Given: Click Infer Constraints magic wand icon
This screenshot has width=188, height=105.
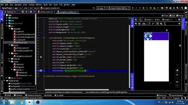Looking at the screenshot, I should [153, 24].
